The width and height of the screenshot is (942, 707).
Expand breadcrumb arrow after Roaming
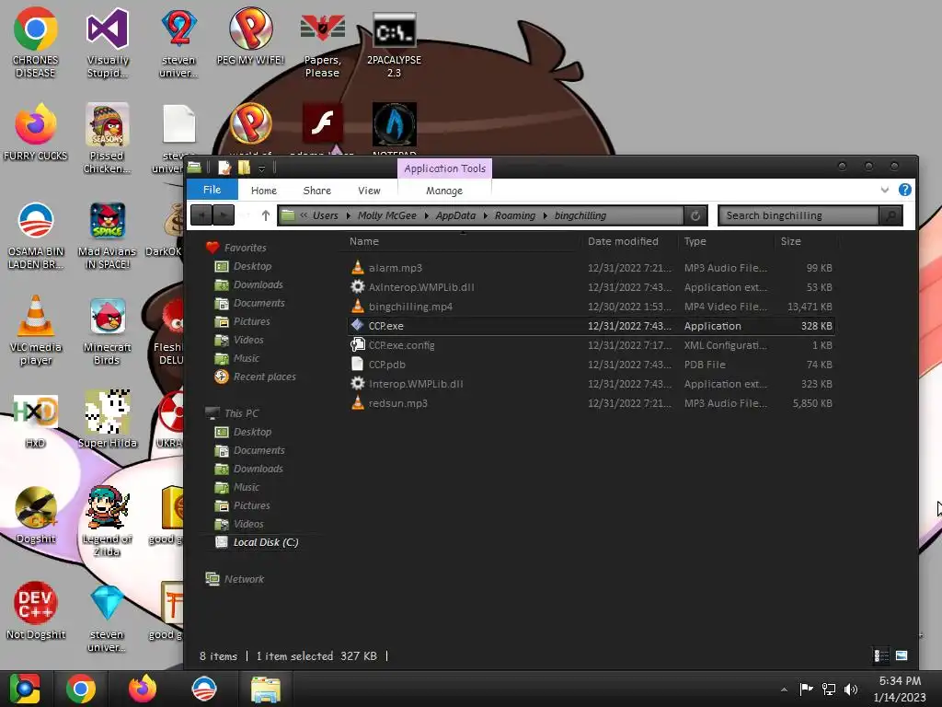tap(545, 215)
